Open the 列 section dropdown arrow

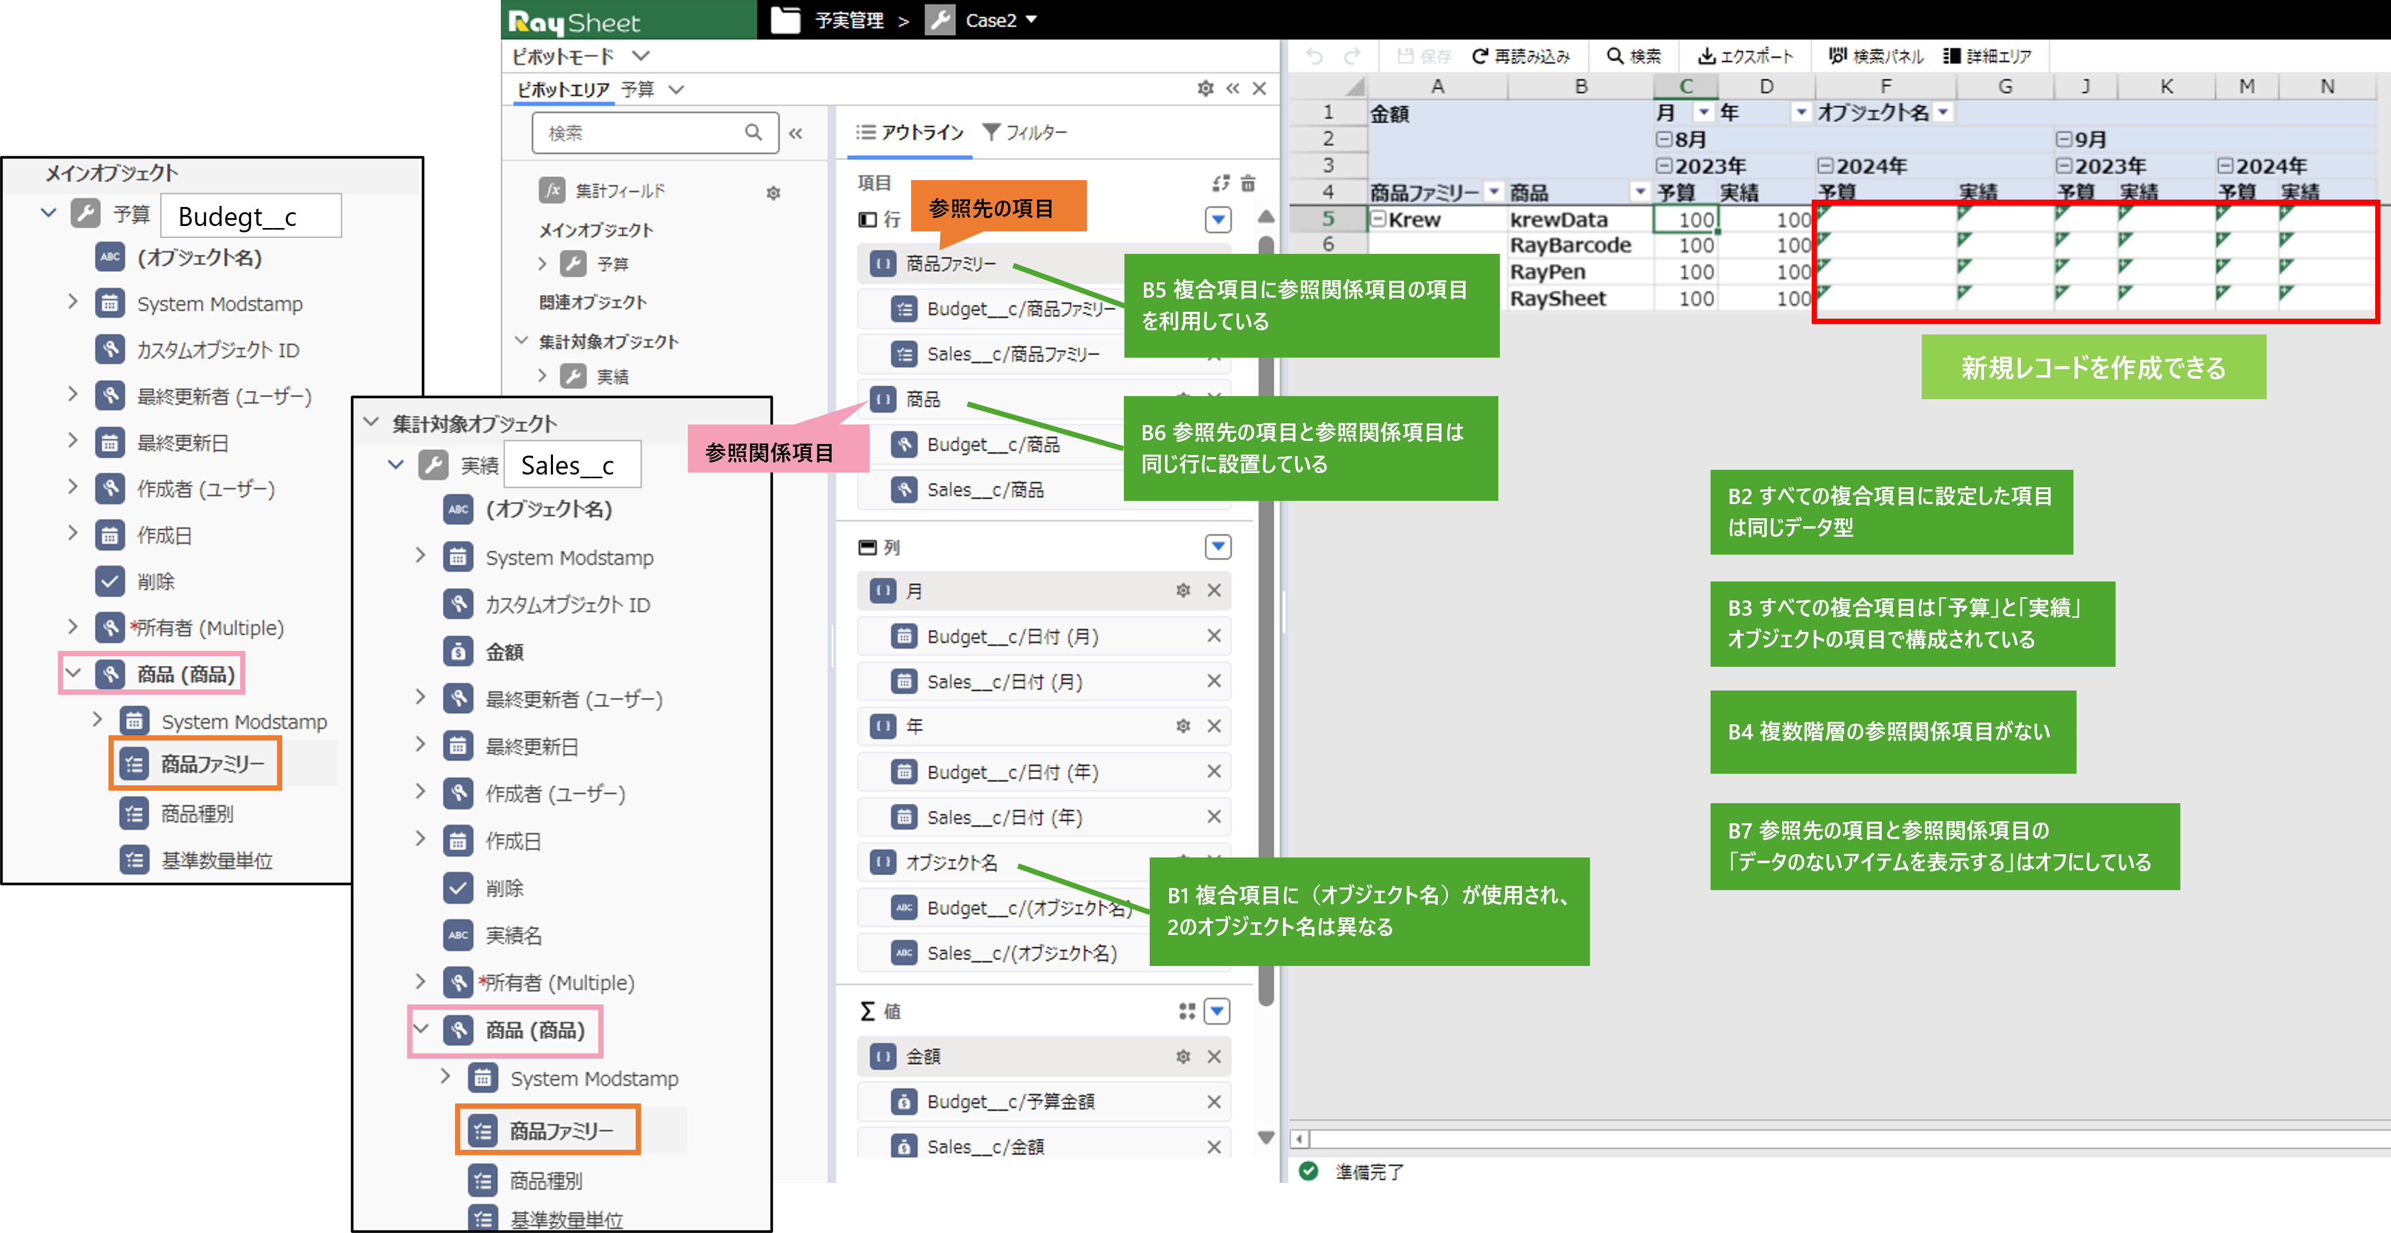pos(1218,547)
